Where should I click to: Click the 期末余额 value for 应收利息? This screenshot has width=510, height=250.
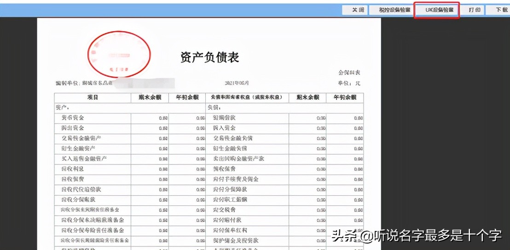pos(163,170)
